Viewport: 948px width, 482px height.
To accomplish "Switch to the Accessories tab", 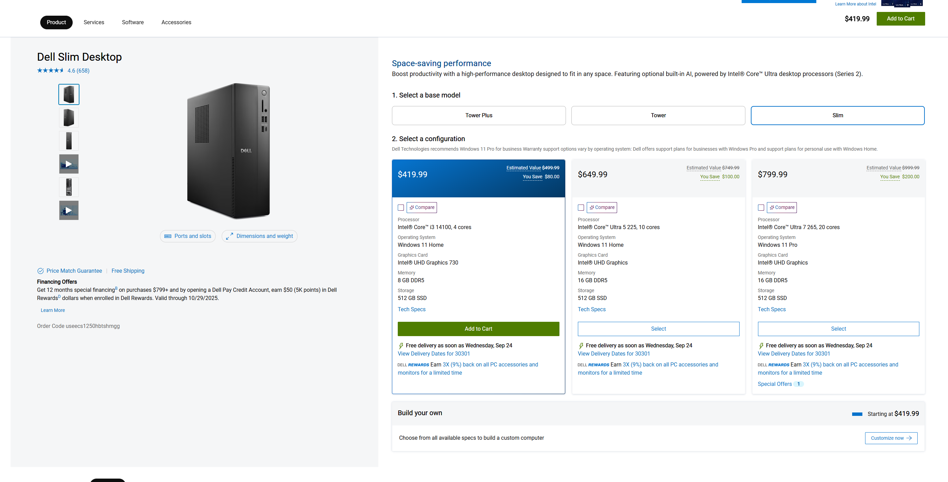I will [176, 22].
